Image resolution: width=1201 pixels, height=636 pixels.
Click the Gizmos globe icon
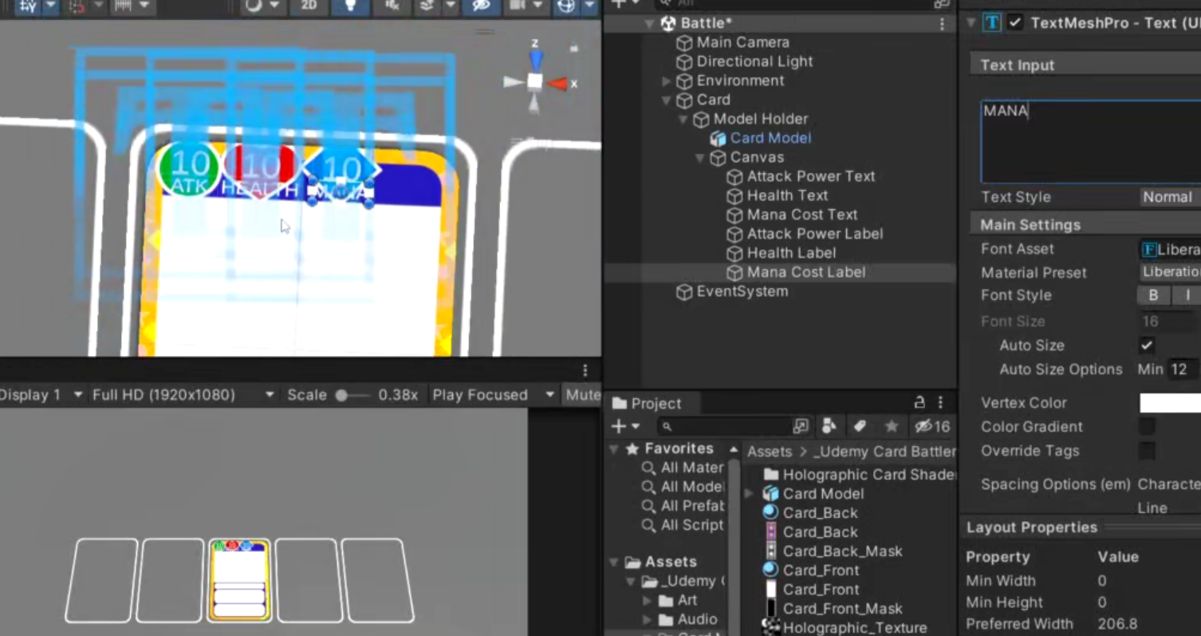pos(566,6)
